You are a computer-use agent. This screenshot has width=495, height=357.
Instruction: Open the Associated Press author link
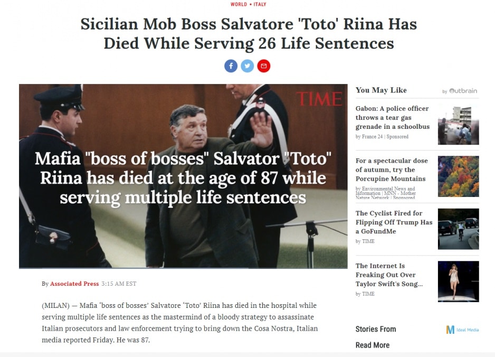click(x=74, y=284)
